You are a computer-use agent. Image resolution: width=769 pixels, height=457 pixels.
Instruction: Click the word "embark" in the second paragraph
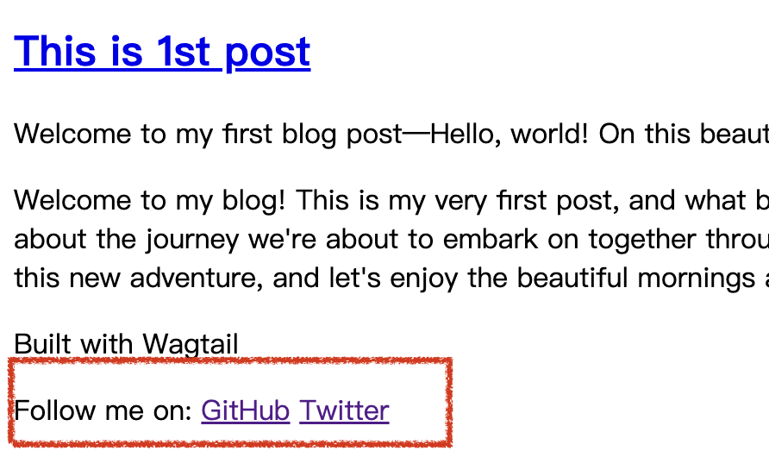tap(491, 240)
